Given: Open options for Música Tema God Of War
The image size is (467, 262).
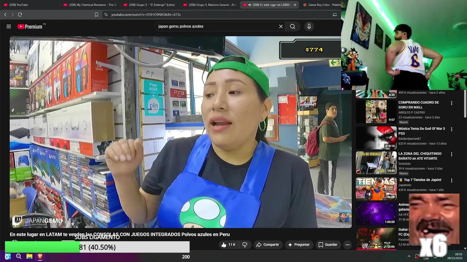Looking at the screenshot, I should point(452,130).
